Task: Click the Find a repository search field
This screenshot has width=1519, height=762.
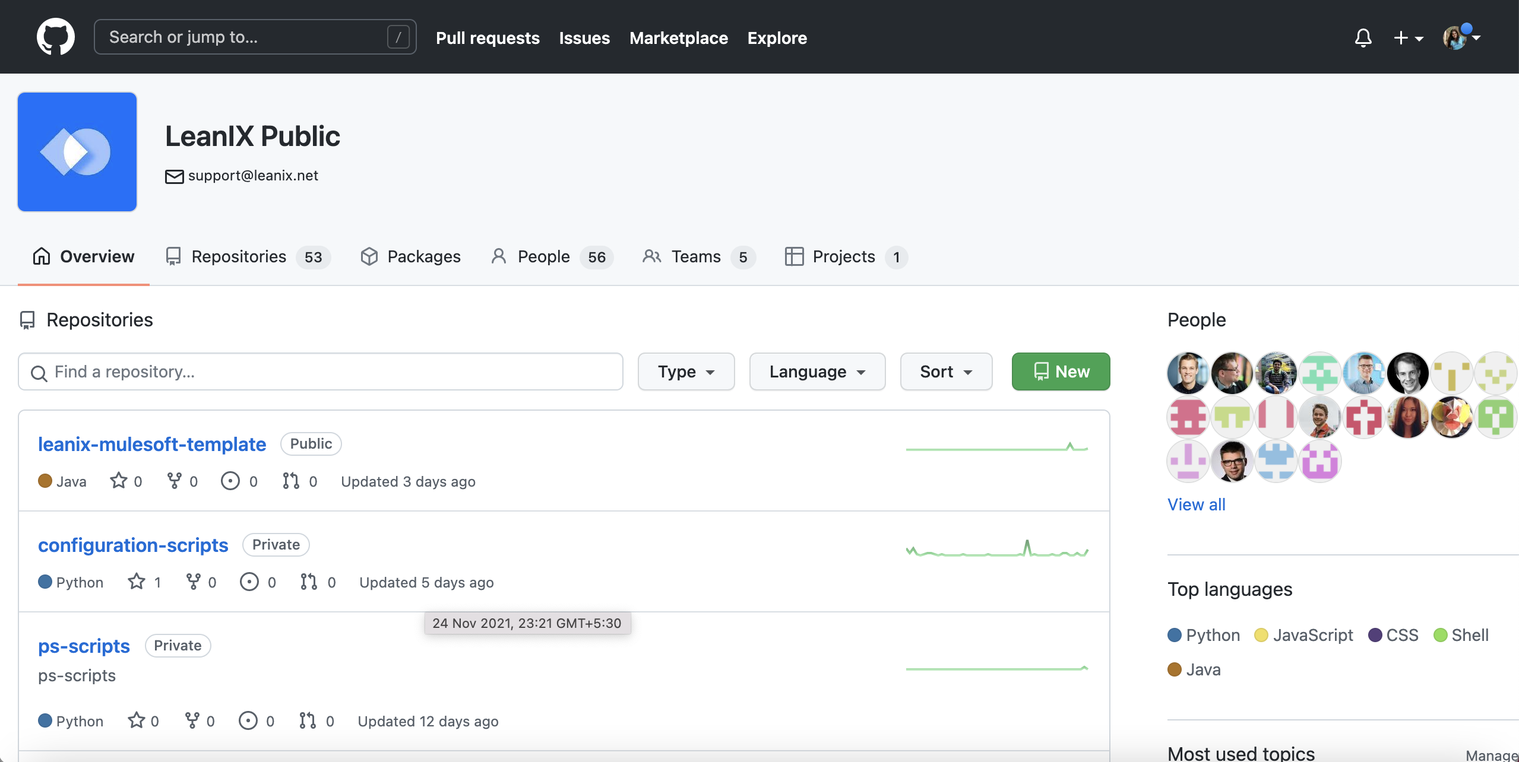Action: 321,372
